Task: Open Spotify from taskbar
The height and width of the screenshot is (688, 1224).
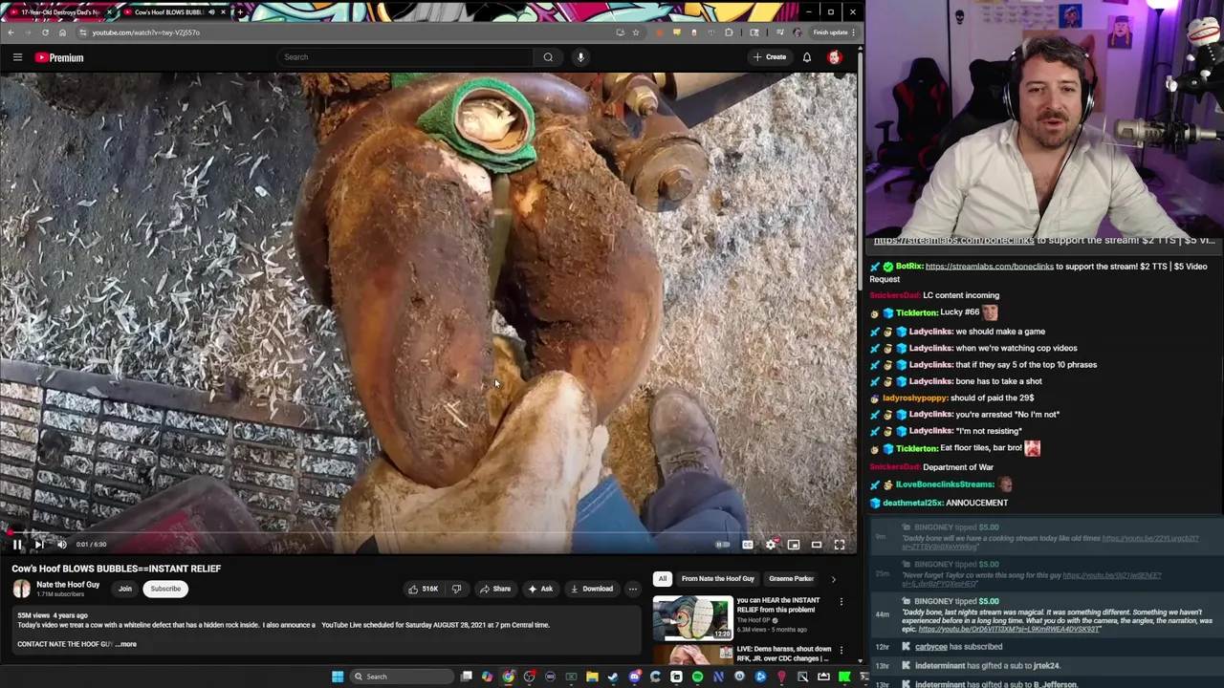Action: click(697, 677)
